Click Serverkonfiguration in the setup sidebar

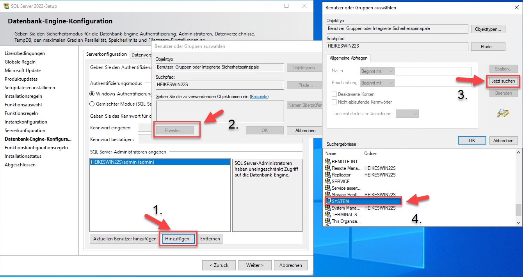pyautogui.click(x=25, y=131)
